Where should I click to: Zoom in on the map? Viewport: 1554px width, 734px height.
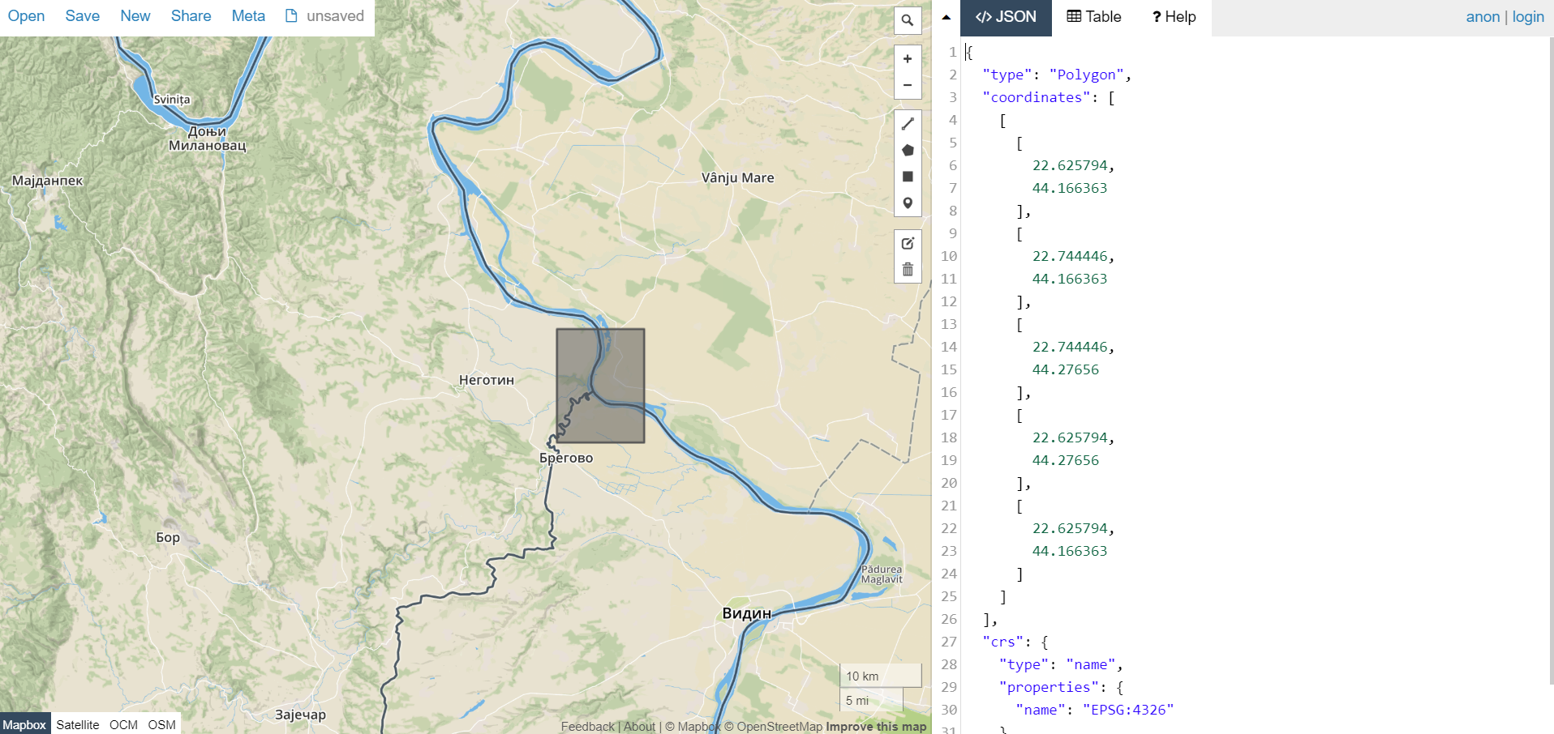point(908,59)
